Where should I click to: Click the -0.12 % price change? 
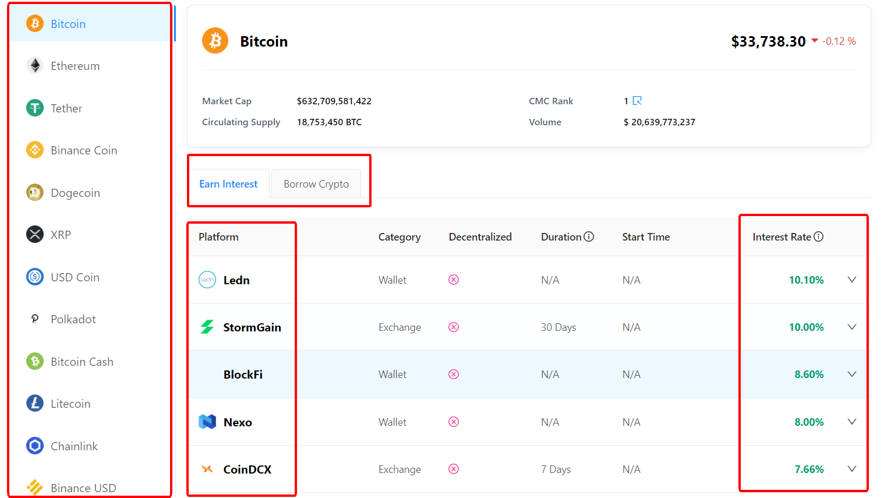839,41
